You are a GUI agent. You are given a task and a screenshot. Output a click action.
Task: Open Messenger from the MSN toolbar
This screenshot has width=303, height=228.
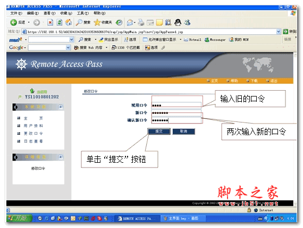tap(215, 40)
